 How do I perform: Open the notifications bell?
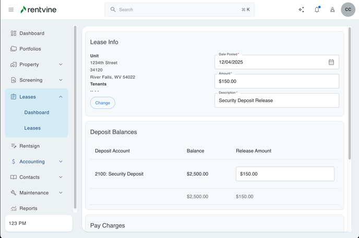tap(317, 9)
